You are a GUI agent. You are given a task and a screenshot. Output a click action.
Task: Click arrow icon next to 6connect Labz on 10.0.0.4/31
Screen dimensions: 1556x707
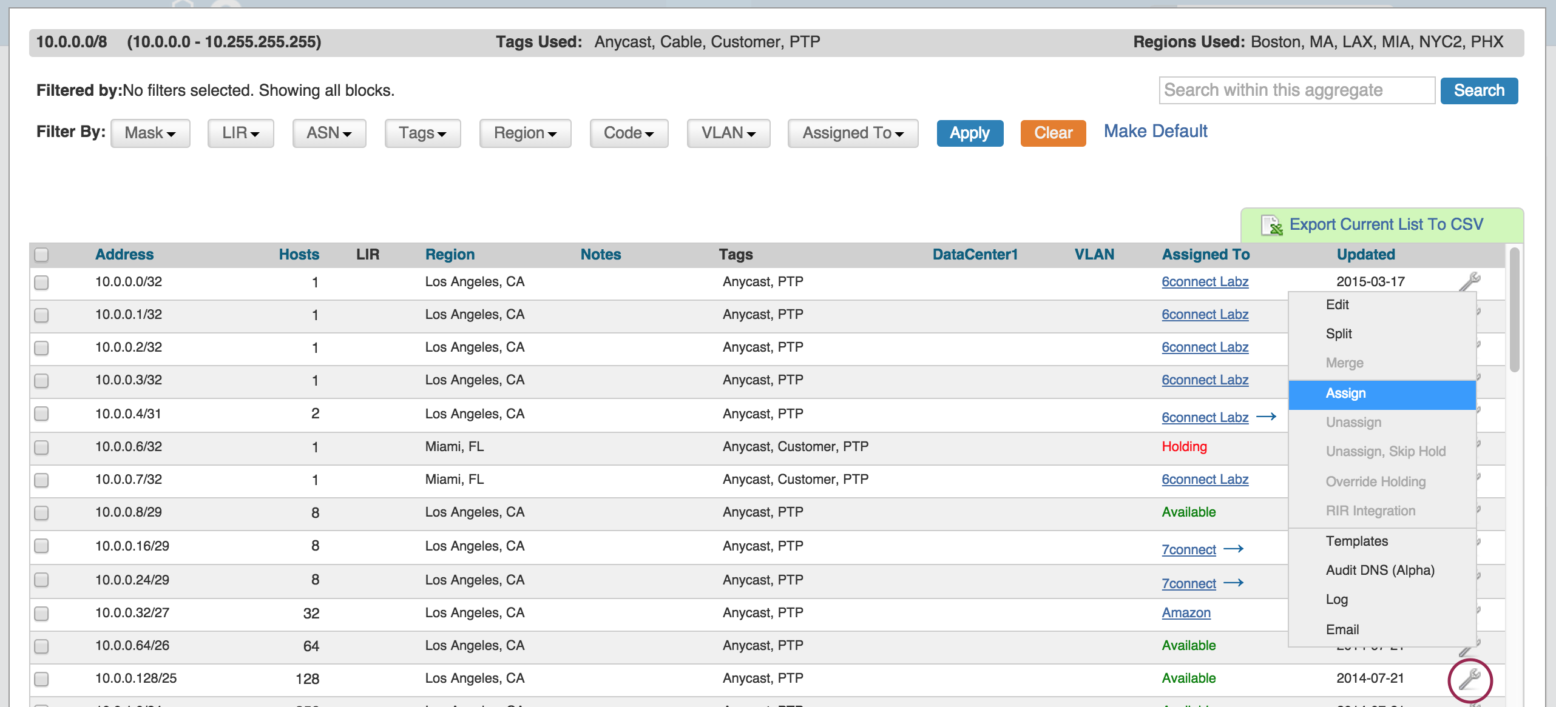[x=1266, y=417]
